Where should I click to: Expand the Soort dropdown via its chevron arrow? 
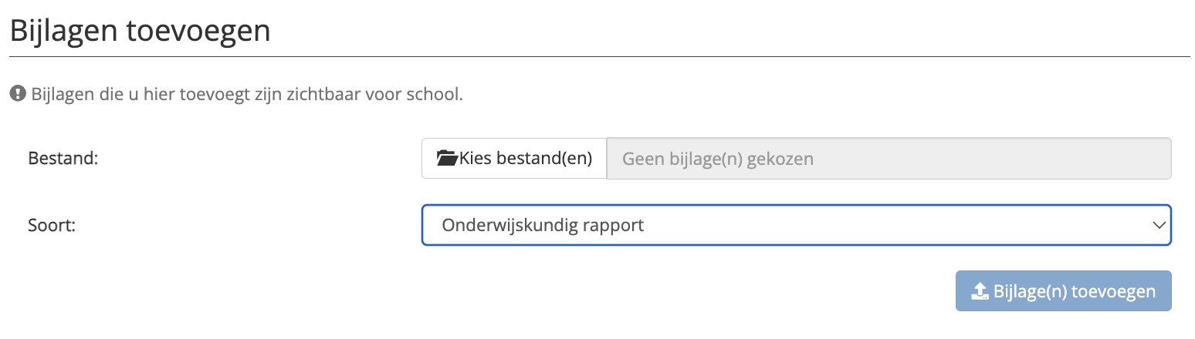coord(1158,225)
